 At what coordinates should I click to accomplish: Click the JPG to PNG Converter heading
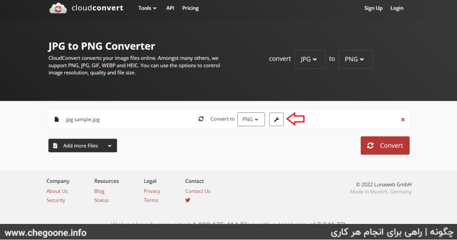[x=101, y=46]
